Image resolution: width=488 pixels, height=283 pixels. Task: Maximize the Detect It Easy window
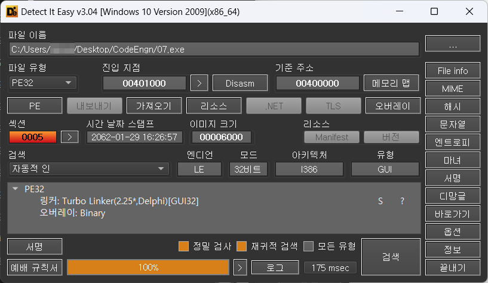click(434, 11)
